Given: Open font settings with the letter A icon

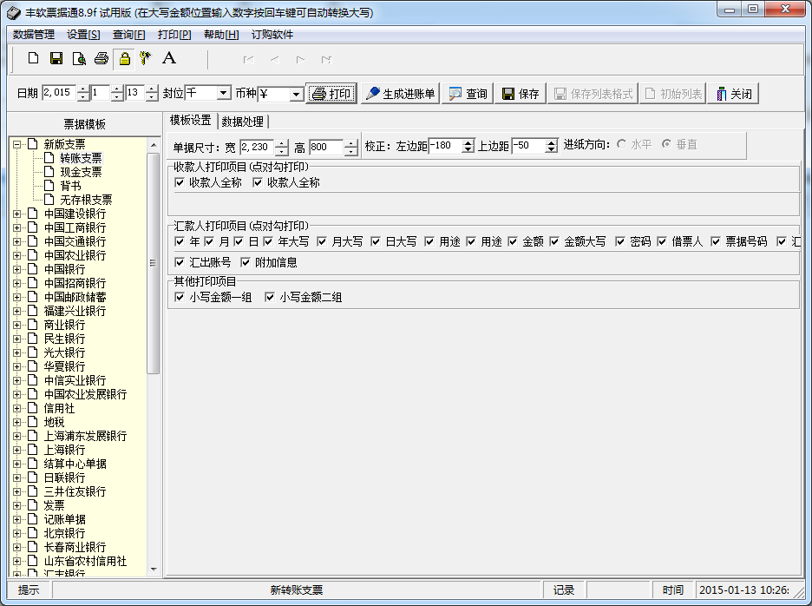Looking at the screenshot, I should [169, 58].
